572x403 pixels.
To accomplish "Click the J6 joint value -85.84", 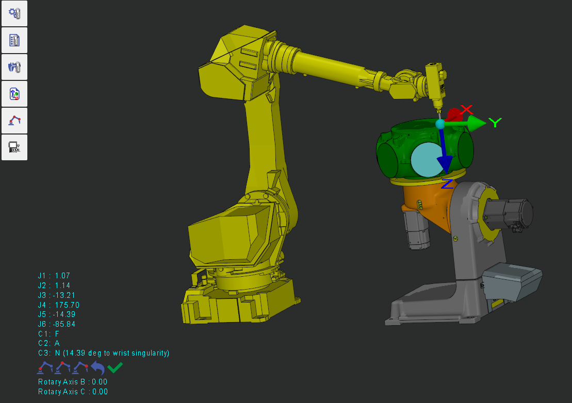I will click(x=64, y=324).
